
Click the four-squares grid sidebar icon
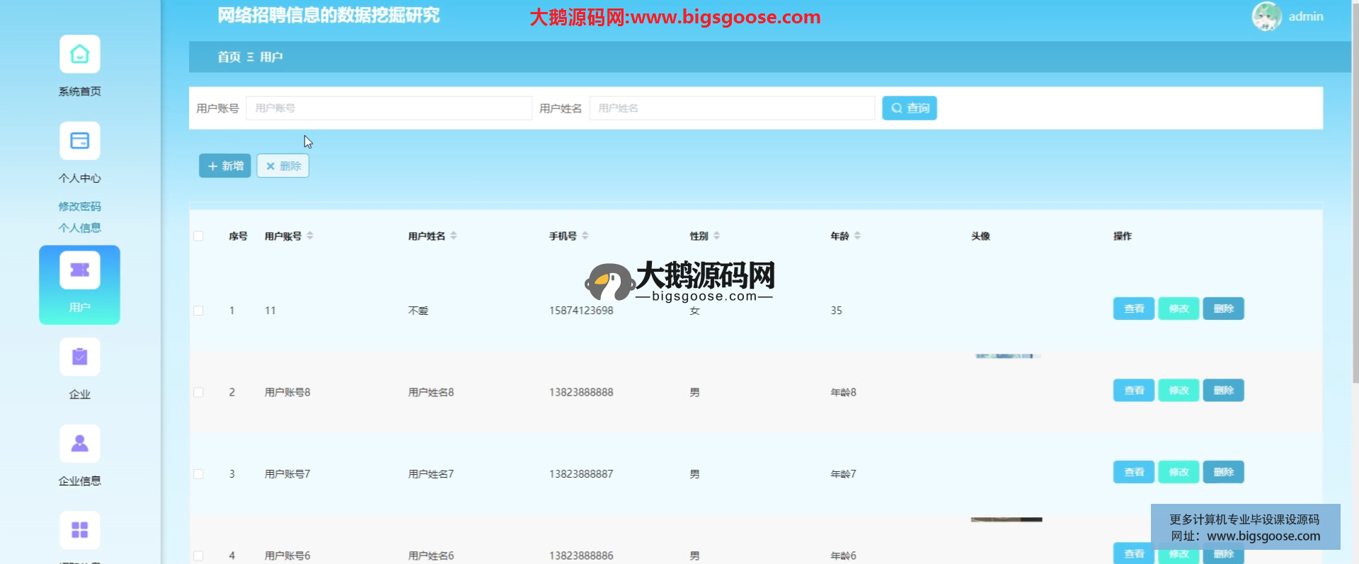click(79, 530)
